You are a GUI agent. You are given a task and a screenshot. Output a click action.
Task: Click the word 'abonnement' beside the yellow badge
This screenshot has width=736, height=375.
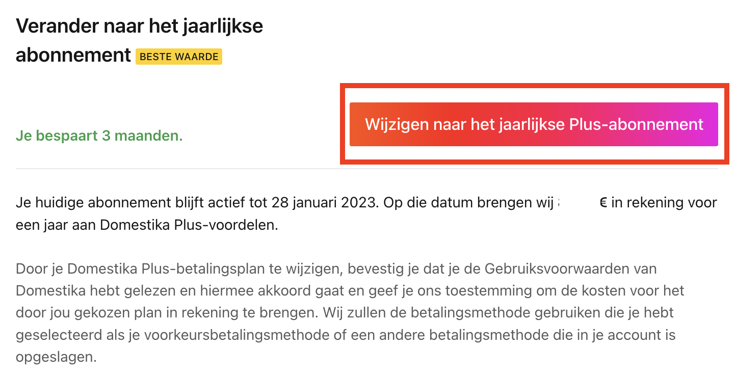tap(73, 55)
